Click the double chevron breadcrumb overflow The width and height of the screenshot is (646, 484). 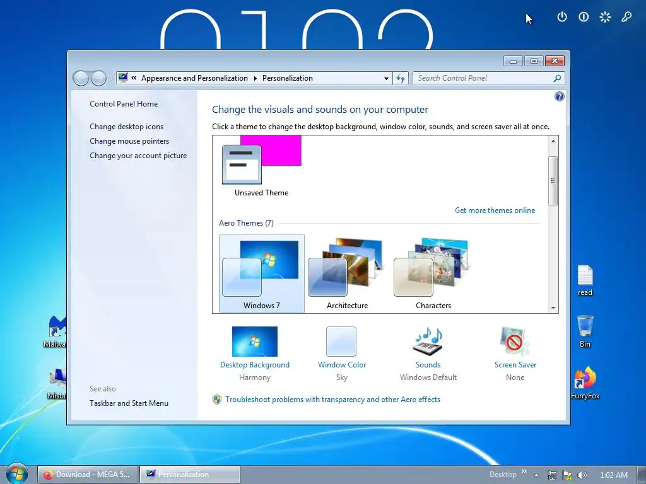[x=134, y=78]
